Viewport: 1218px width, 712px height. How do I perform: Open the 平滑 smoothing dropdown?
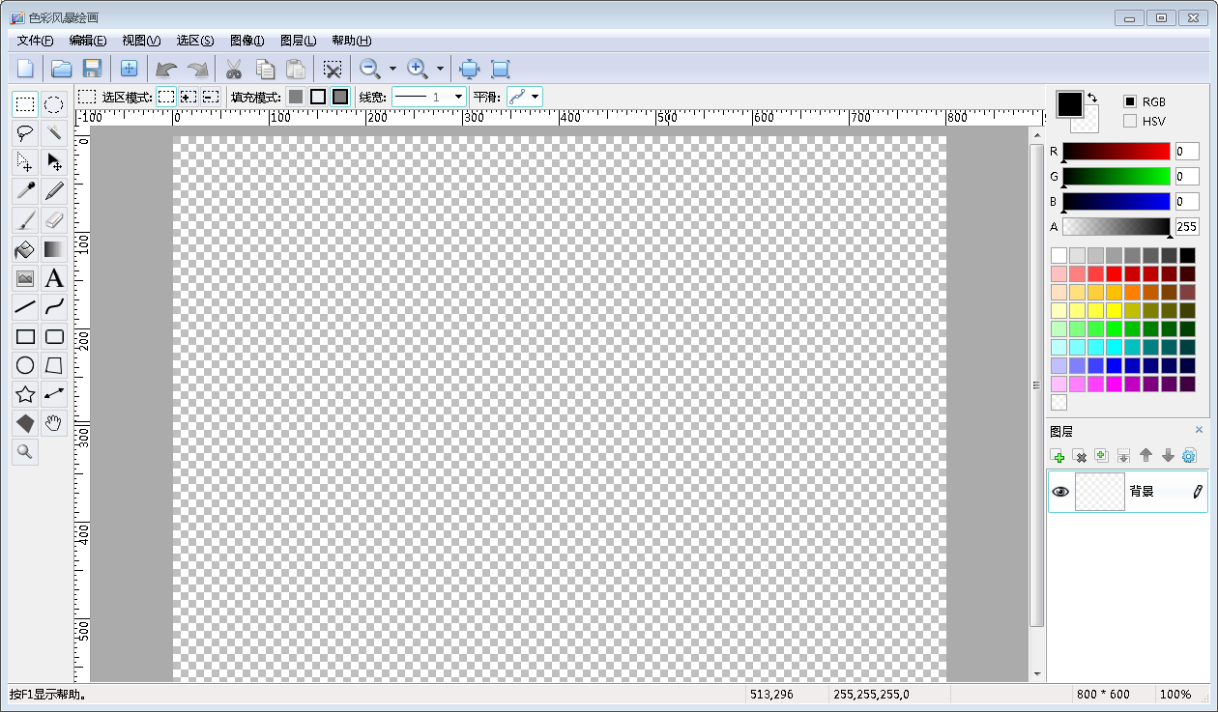(524, 97)
